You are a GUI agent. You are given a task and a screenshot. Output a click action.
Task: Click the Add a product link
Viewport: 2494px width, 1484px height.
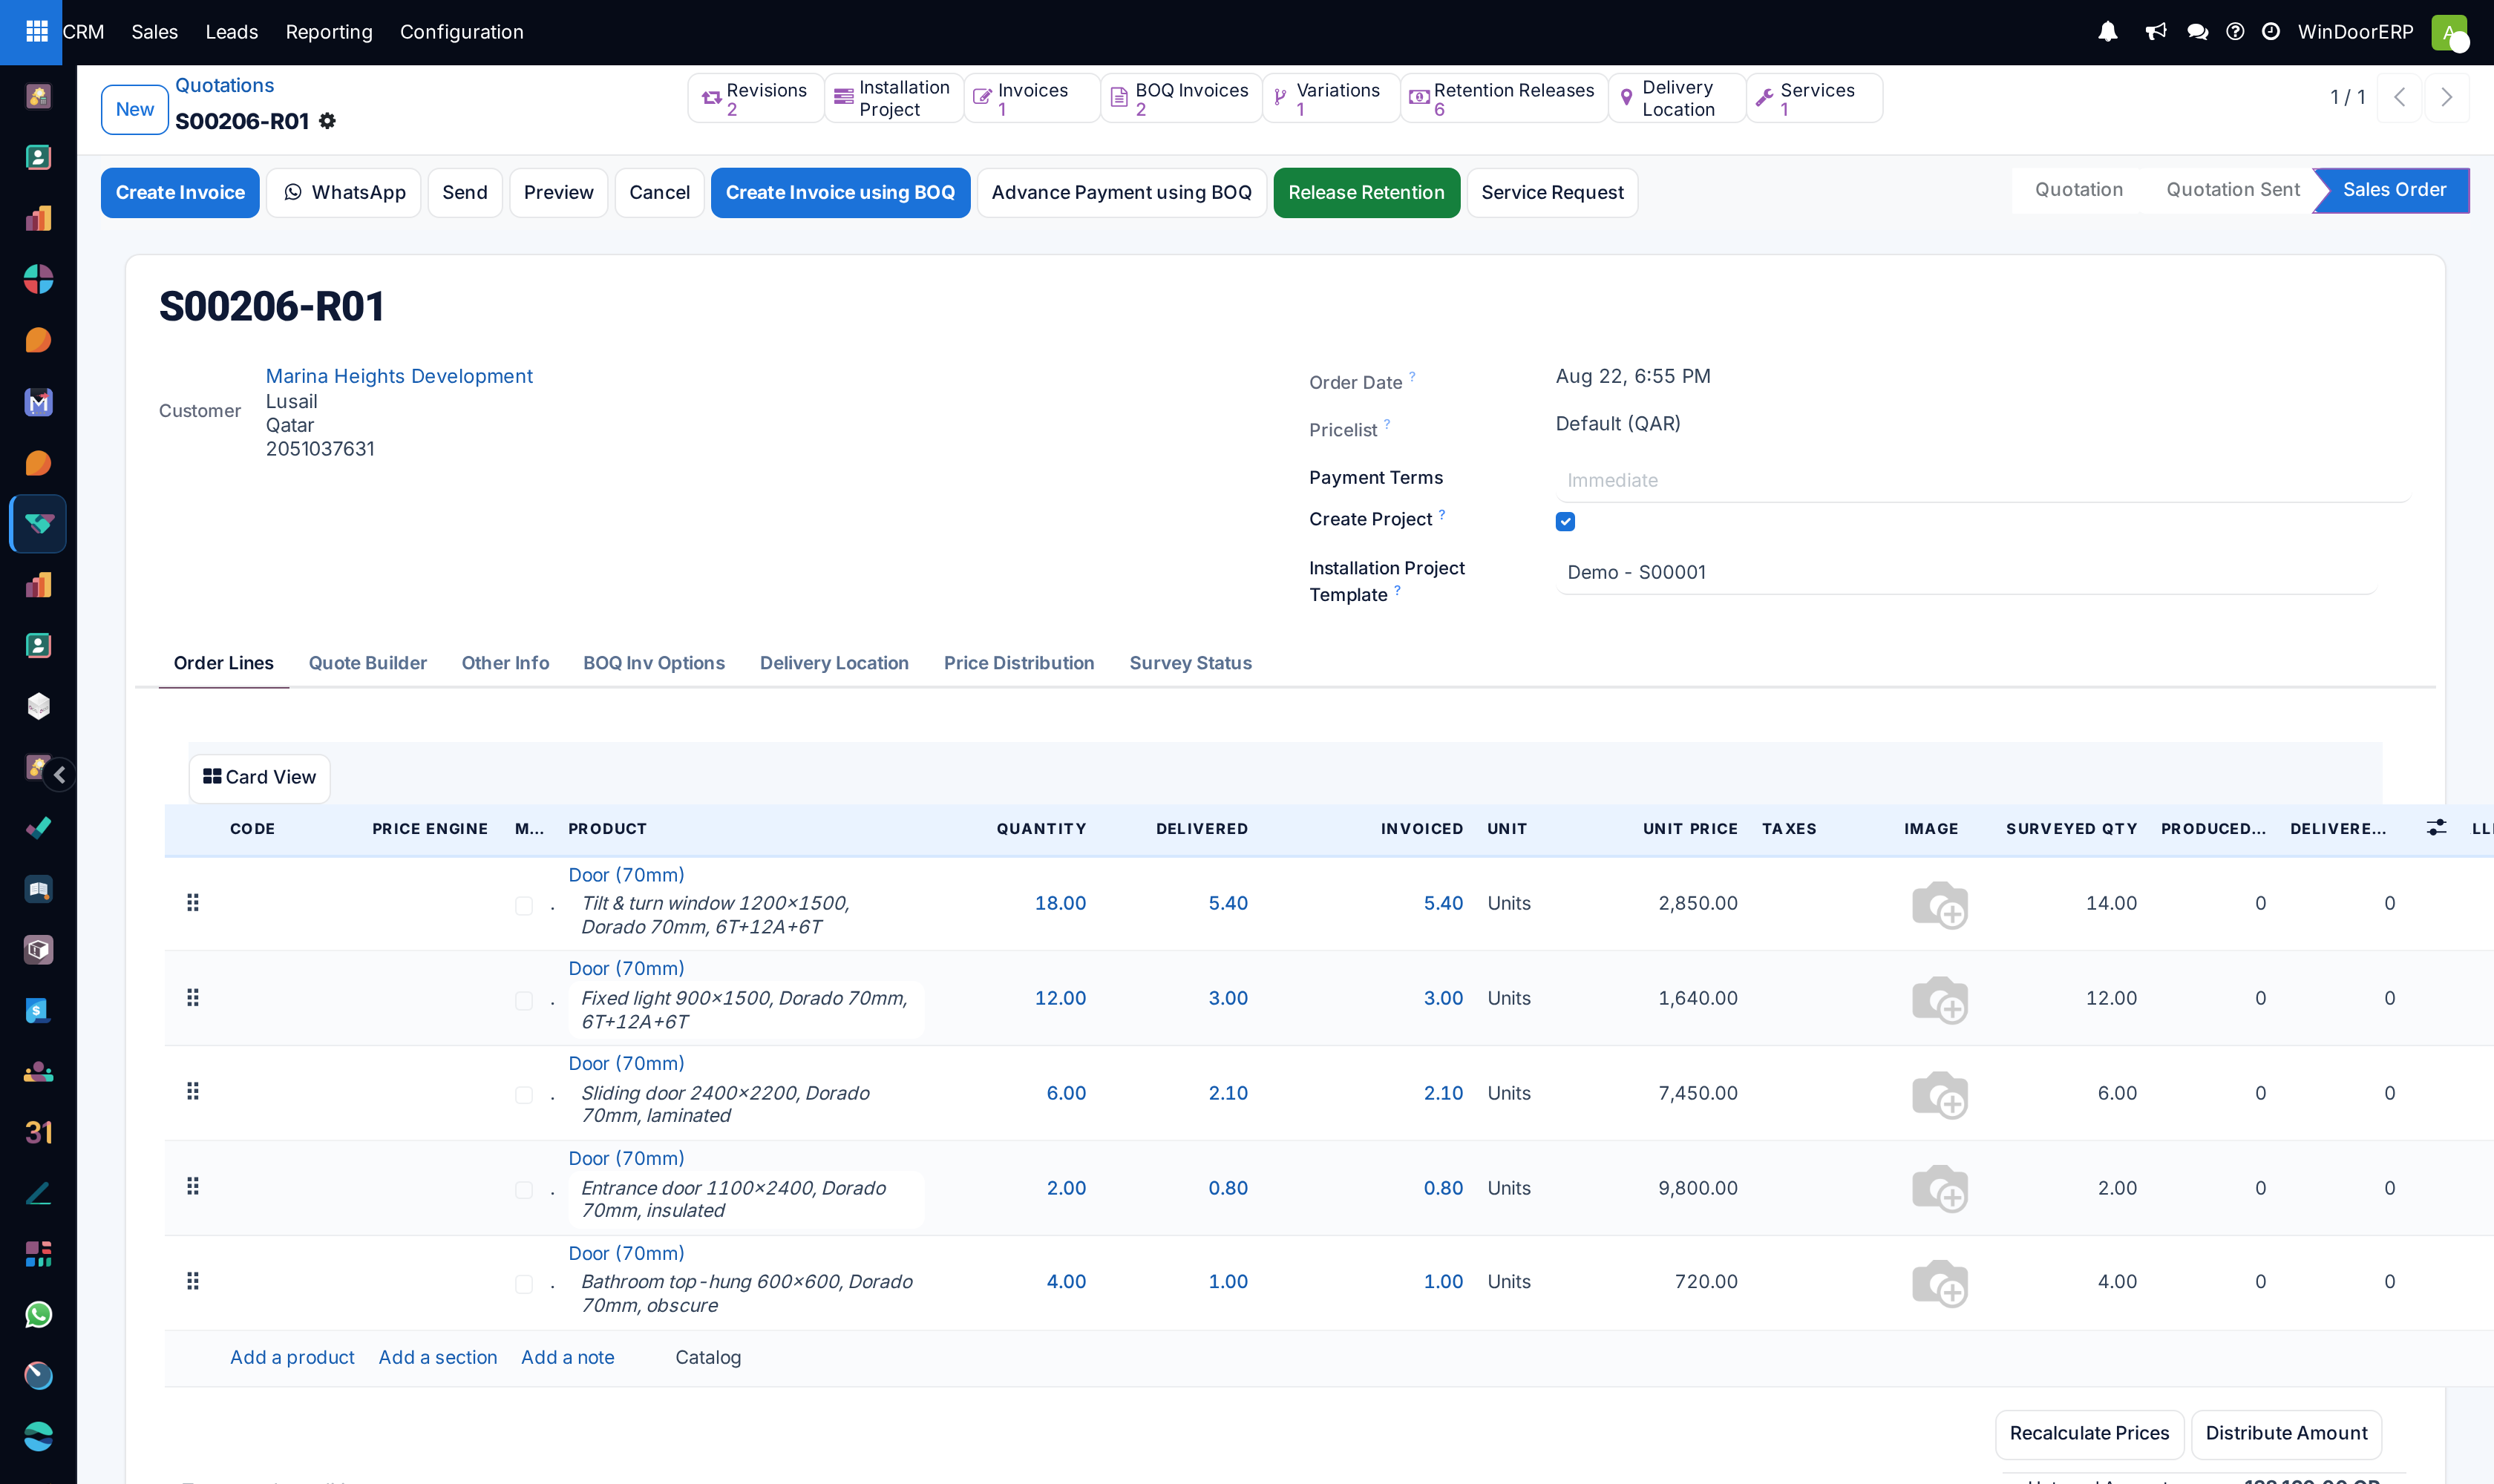292,1357
